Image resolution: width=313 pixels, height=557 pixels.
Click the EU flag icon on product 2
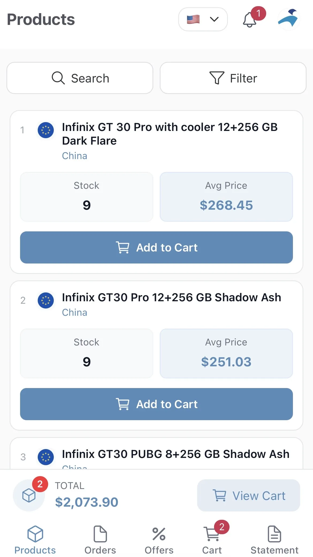(x=46, y=300)
